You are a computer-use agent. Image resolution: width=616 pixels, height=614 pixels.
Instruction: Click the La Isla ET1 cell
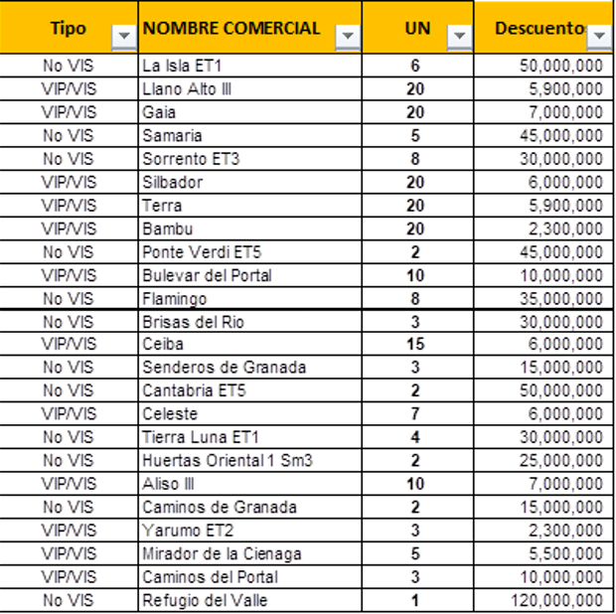(x=249, y=66)
